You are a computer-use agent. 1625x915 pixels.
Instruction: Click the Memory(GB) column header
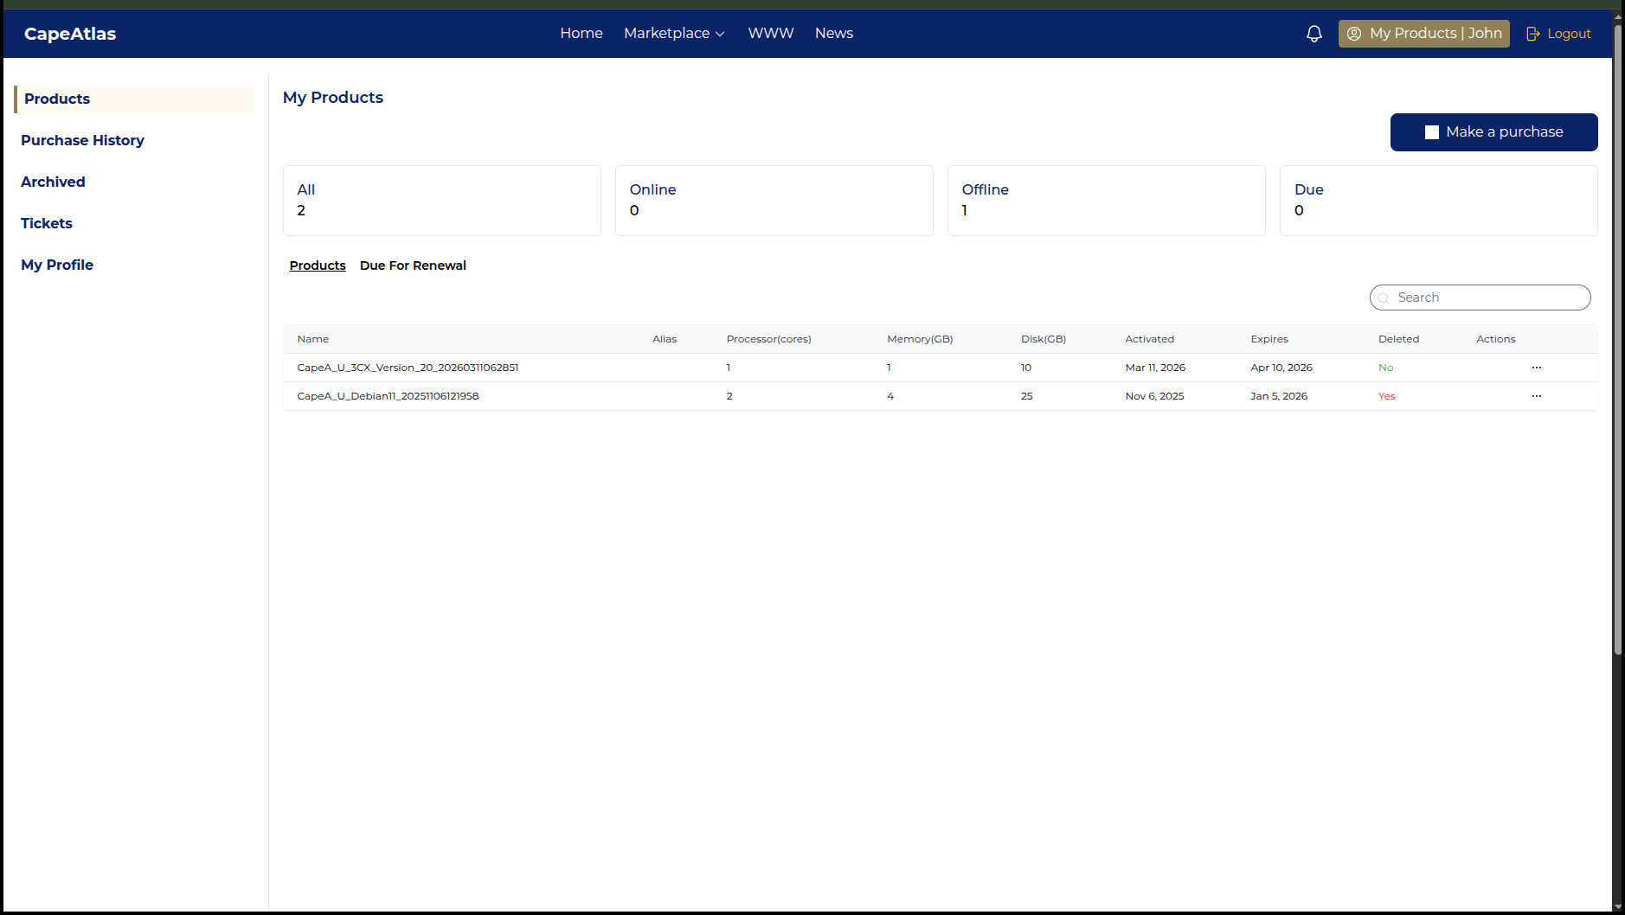920,339
